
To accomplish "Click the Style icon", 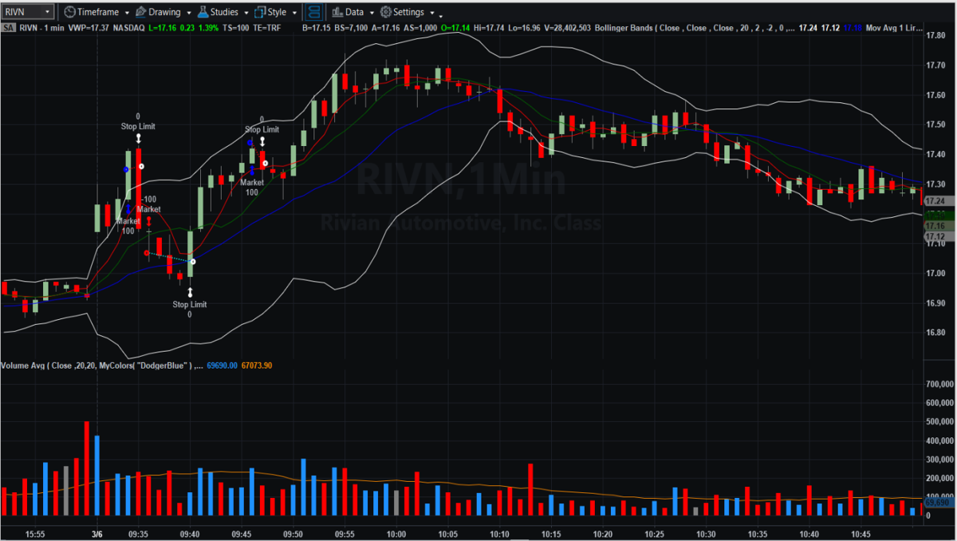I will pyautogui.click(x=260, y=12).
